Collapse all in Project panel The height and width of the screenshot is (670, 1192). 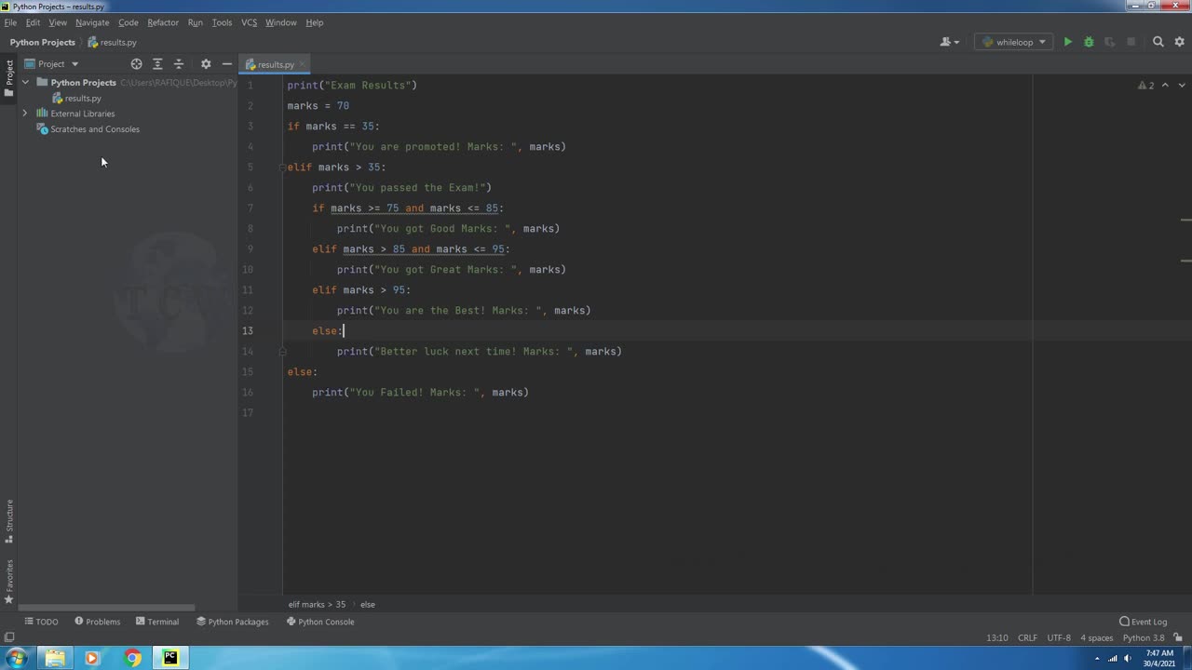179,64
